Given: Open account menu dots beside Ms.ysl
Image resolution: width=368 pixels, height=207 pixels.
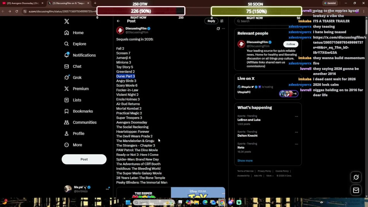Looking at the screenshot, I should click(107, 189).
